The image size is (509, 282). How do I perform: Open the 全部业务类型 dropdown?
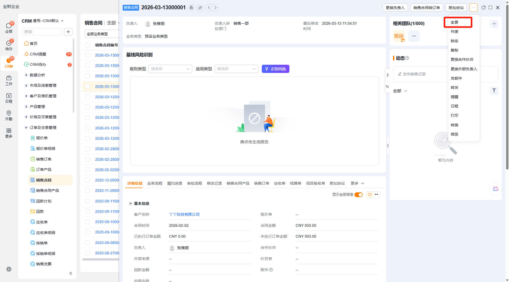click(x=102, y=34)
